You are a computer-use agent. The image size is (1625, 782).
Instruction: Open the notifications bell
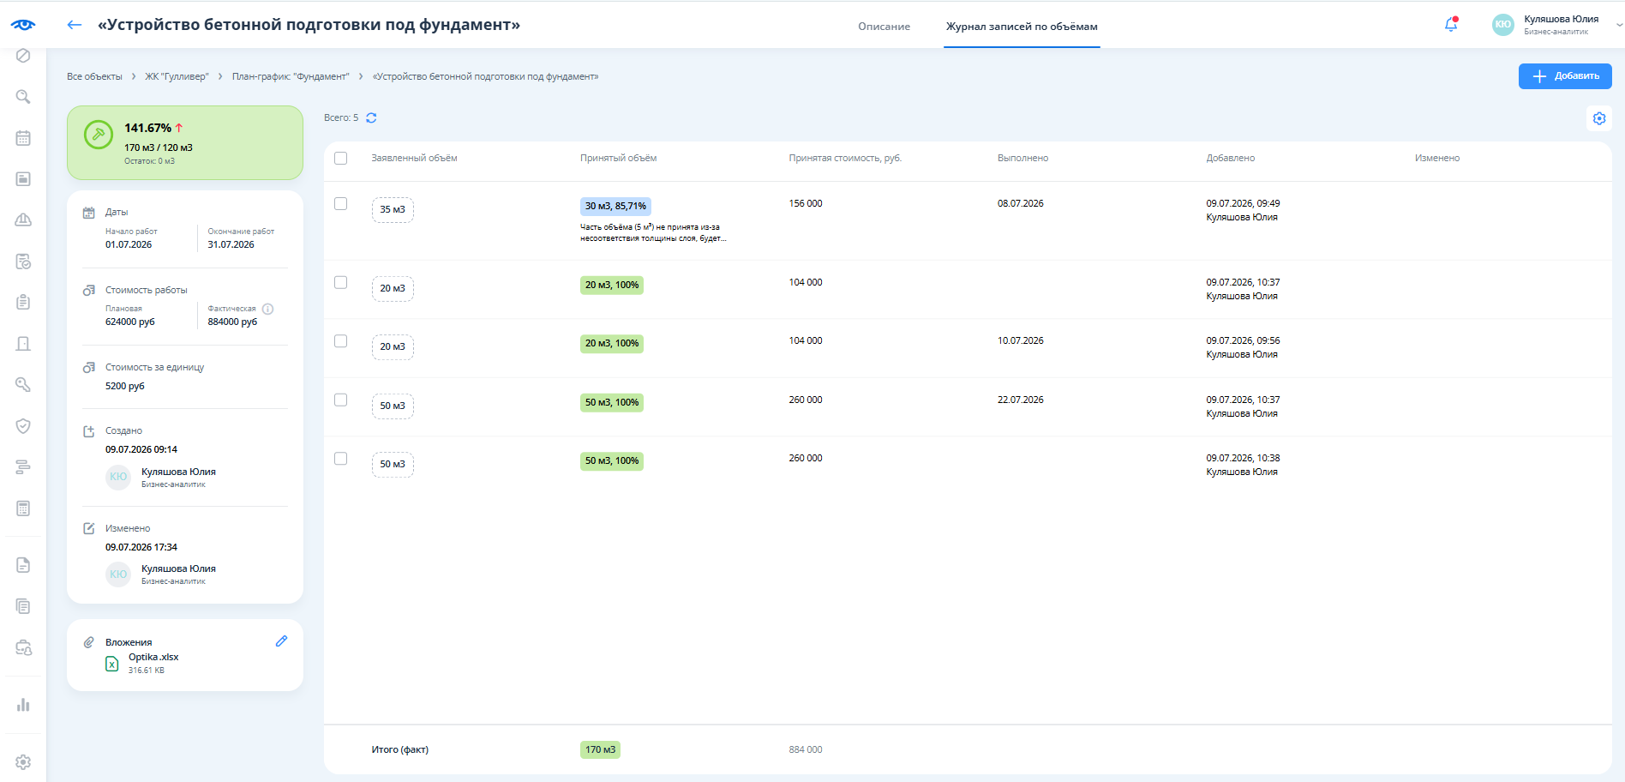tap(1451, 25)
